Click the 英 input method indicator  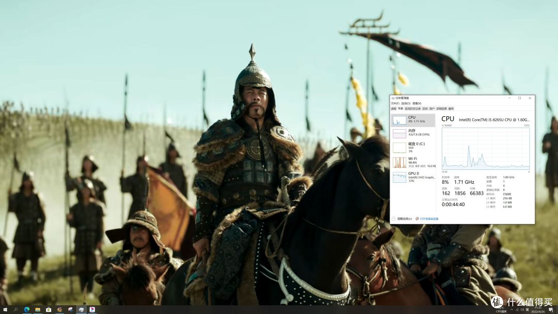pyautogui.click(x=528, y=310)
